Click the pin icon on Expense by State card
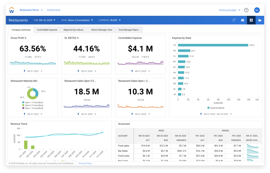Screen dimensions: 270x173 (201, 114)
